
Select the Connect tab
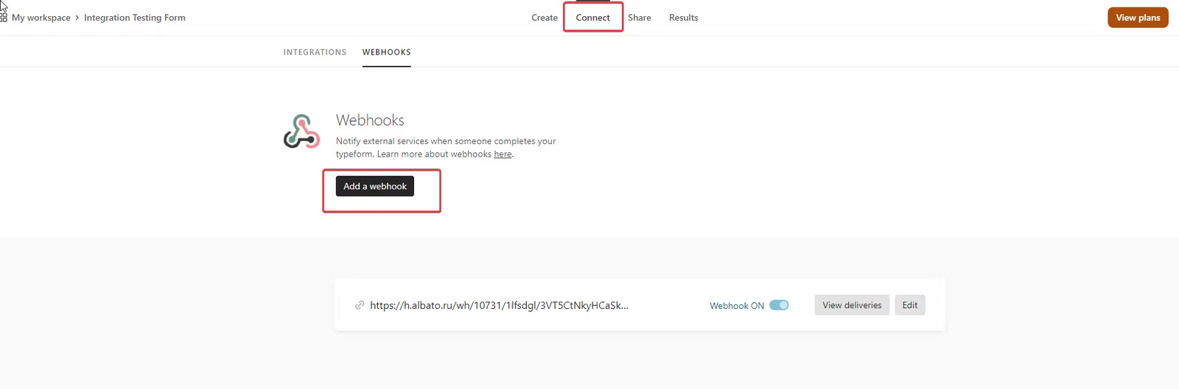tap(592, 18)
